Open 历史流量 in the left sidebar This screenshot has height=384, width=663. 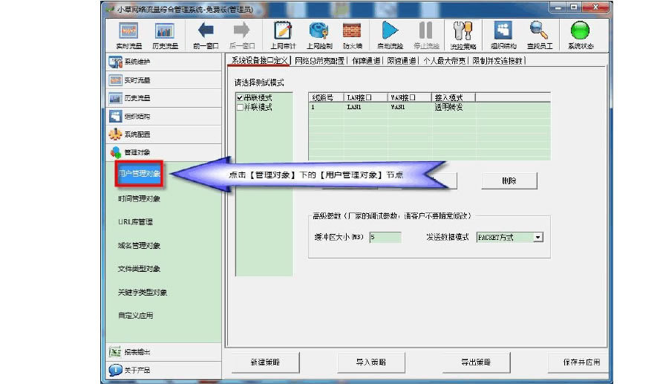pyautogui.click(x=163, y=98)
